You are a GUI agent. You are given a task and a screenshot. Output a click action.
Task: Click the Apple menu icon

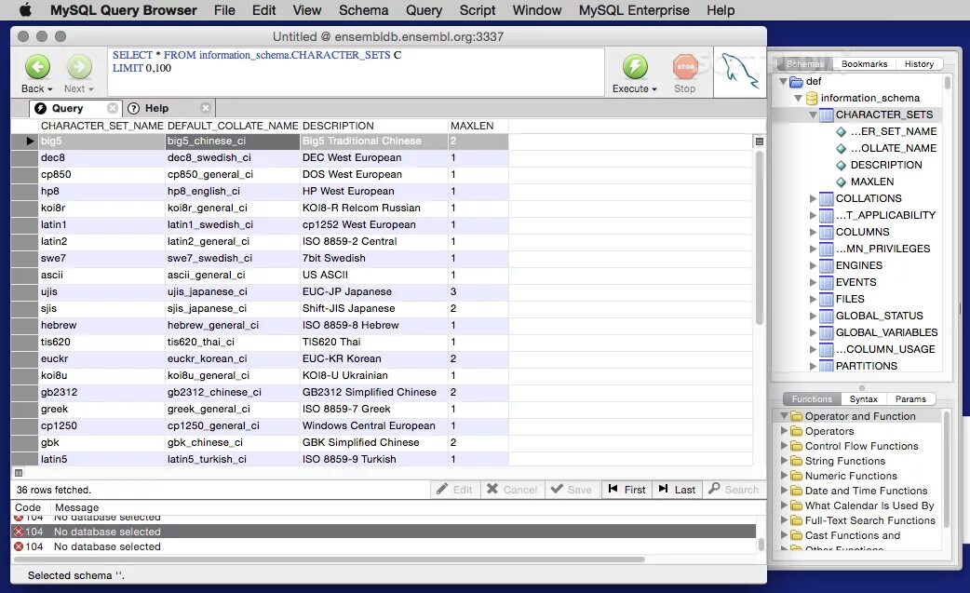tap(25, 10)
